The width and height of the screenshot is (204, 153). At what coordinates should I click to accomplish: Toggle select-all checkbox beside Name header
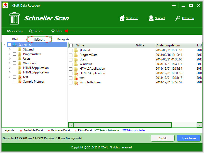click(x=71, y=45)
